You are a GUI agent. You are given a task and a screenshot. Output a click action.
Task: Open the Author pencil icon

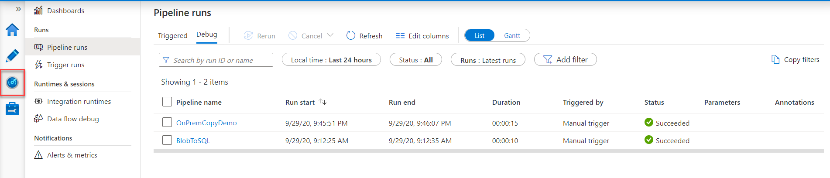12,56
